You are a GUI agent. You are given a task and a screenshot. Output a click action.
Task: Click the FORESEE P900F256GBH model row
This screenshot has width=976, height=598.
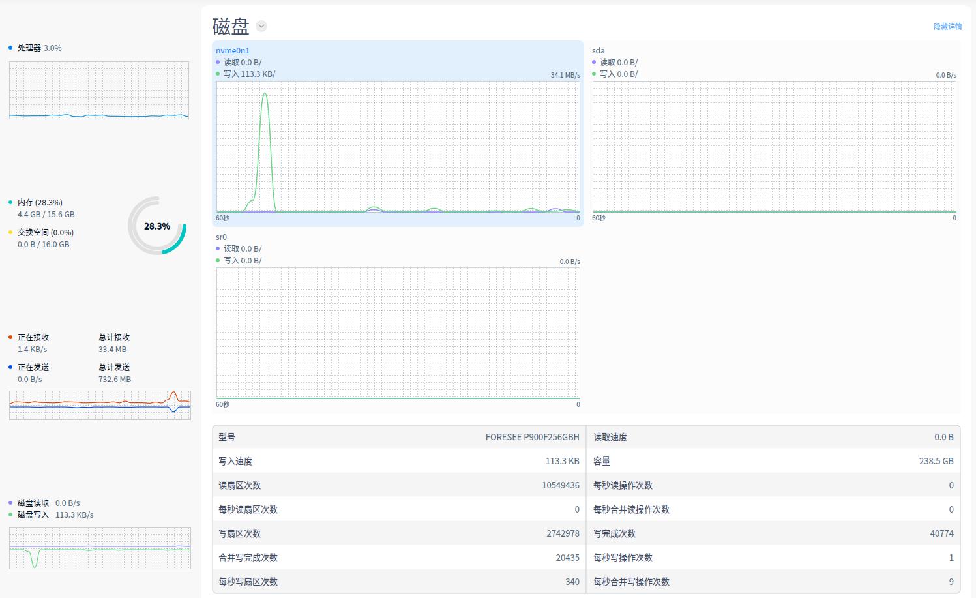coord(398,437)
